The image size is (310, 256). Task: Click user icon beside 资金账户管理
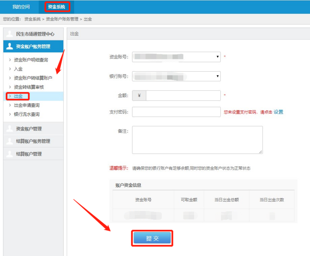point(9,129)
